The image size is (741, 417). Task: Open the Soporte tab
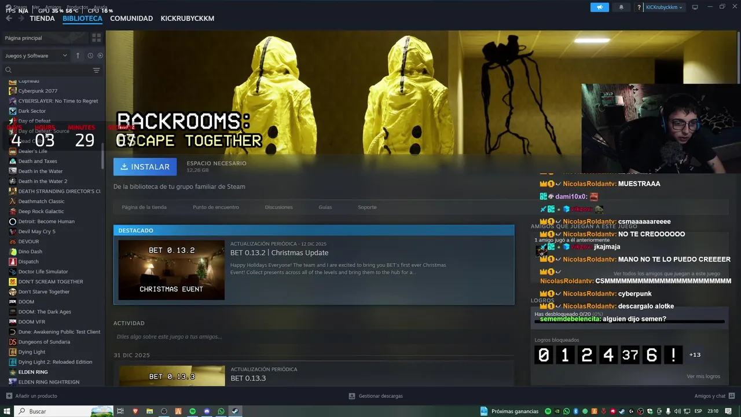[367, 207]
